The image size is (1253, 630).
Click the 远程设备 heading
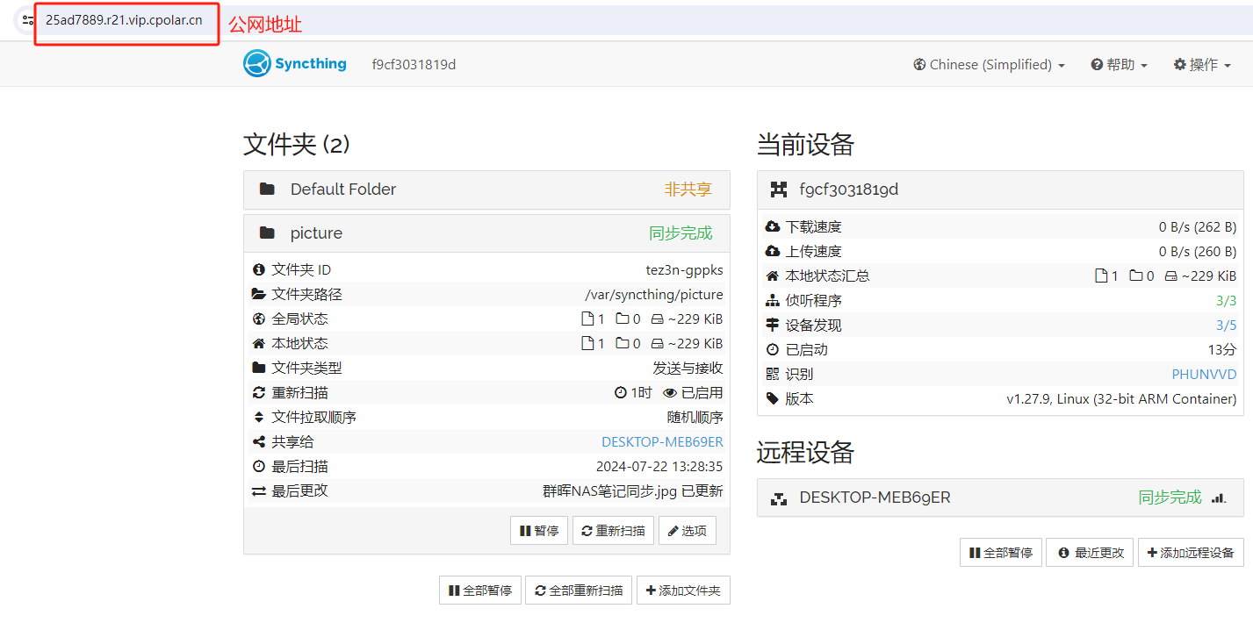805,453
